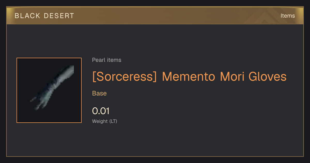Click the word Memento in the title
310x163 pixels.
188,77
